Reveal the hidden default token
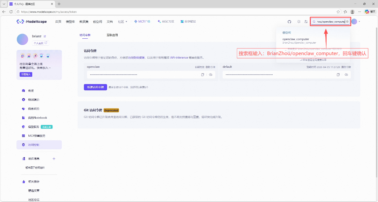 pyautogui.click(x=346, y=75)
